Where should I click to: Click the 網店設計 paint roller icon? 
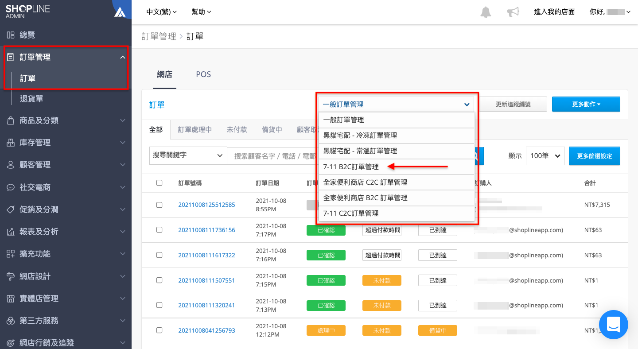tap(11, 276)
